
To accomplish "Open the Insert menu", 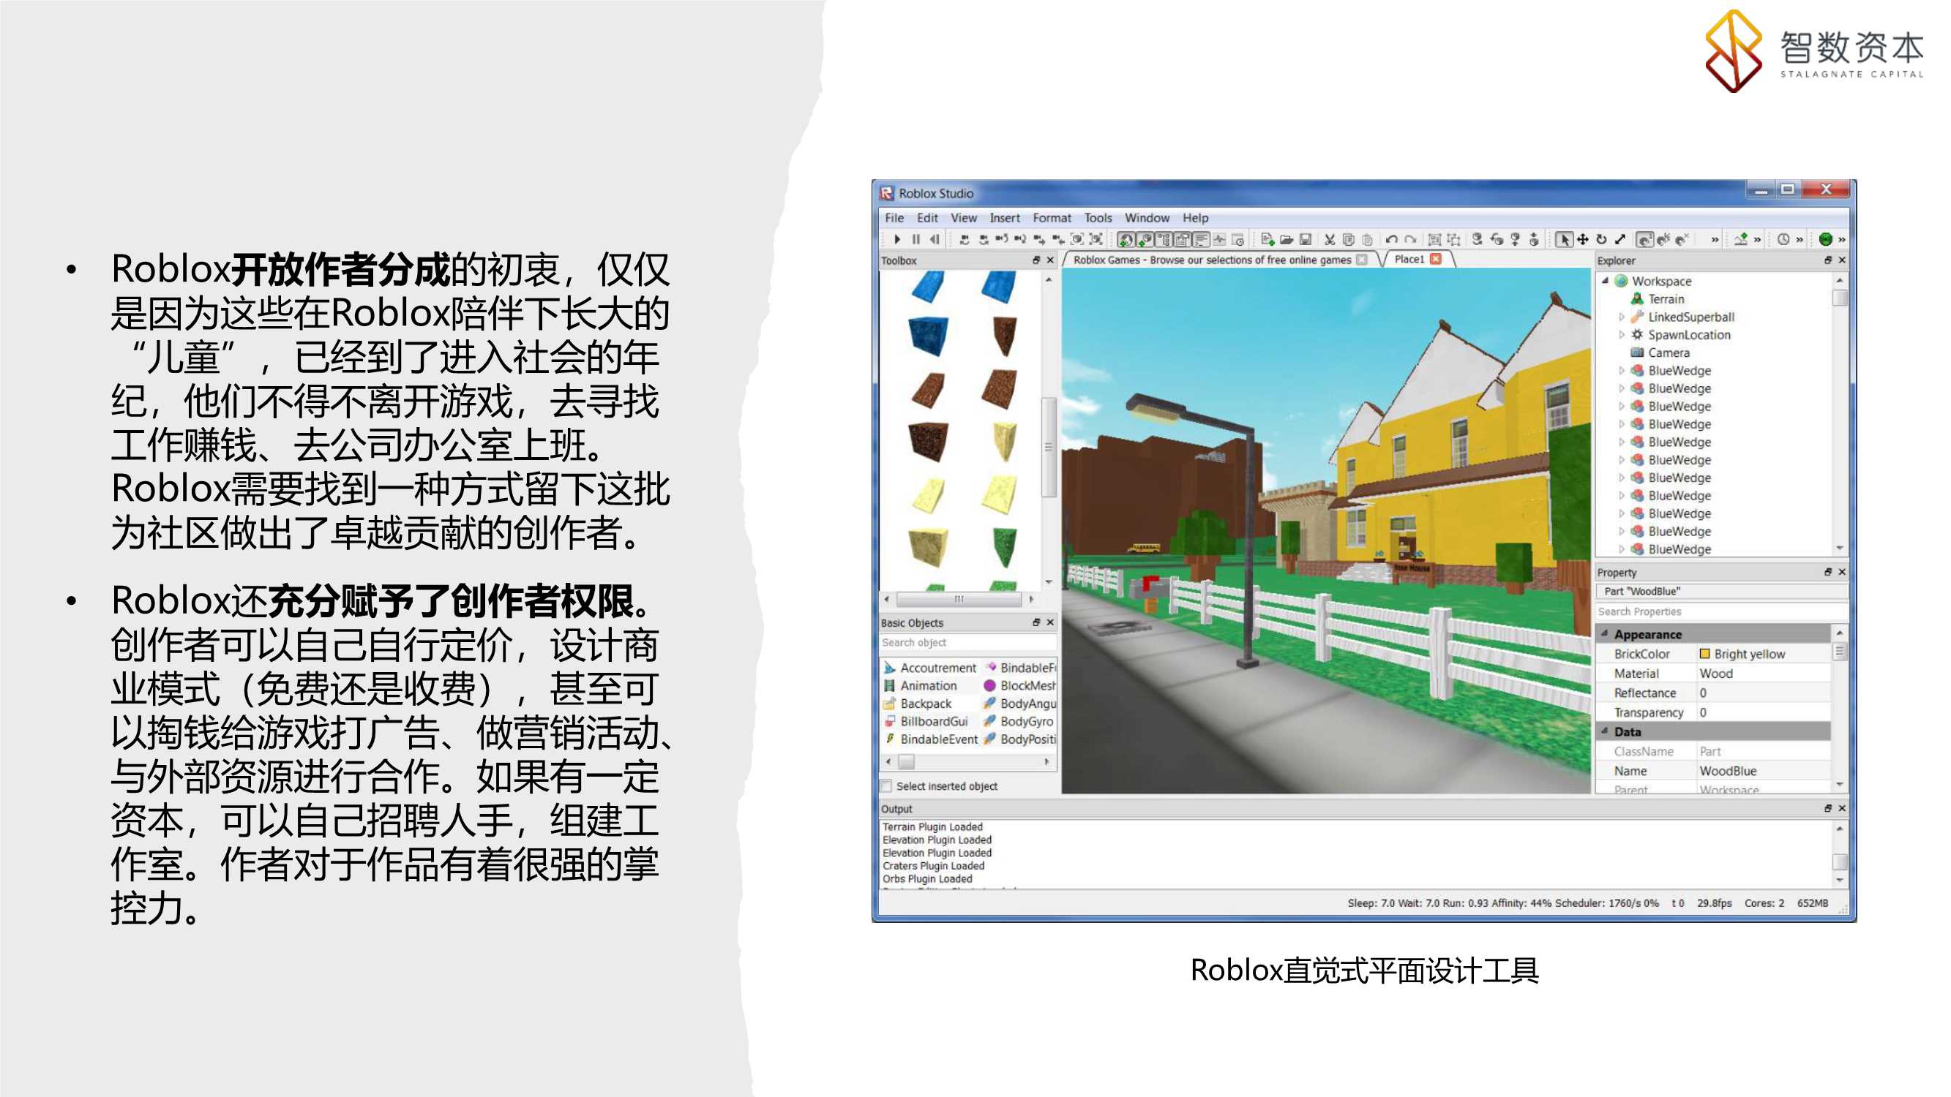I will tap(1005, 218).
